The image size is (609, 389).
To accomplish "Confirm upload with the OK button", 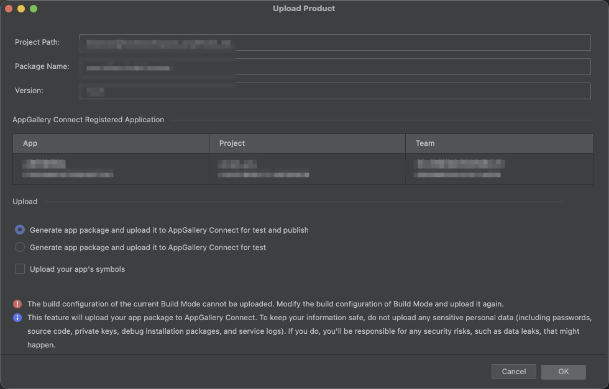I will click(x=563, y=372).
